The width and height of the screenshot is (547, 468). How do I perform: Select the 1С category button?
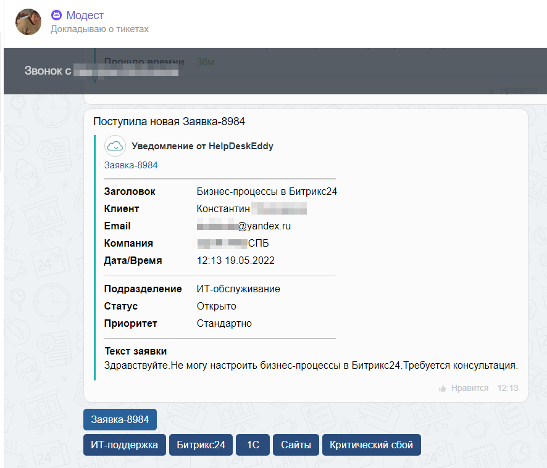click(x=253, y=445)
